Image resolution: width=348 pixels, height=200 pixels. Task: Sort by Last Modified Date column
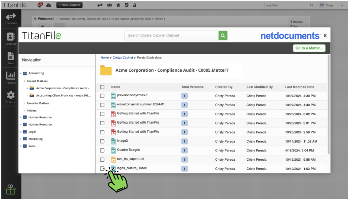[300, 87]
